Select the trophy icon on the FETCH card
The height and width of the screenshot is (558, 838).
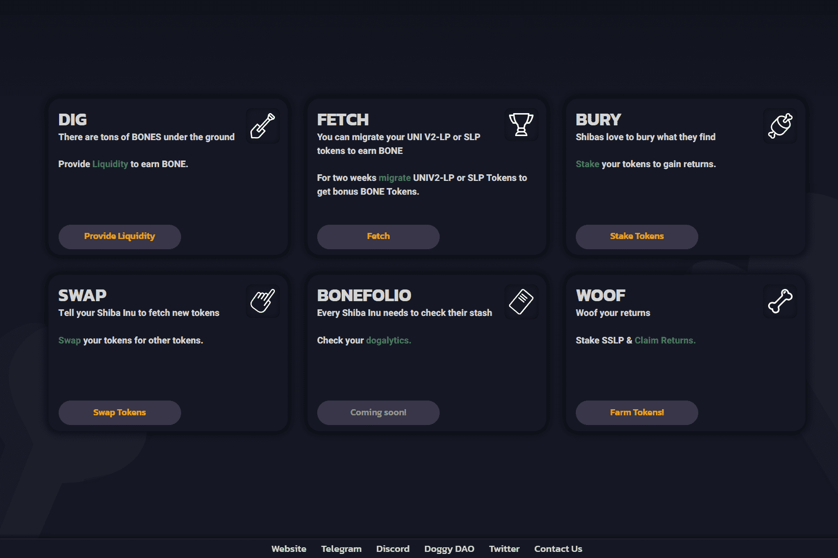(521, 125)
